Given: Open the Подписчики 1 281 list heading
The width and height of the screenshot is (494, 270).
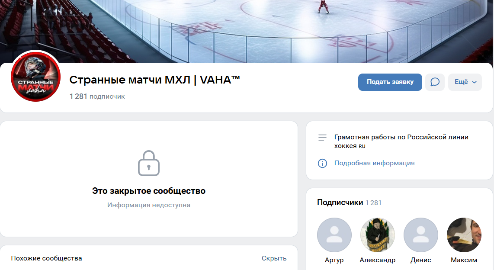Looking at the screenshot, I should pyautogui.click(x=349, y=202).
